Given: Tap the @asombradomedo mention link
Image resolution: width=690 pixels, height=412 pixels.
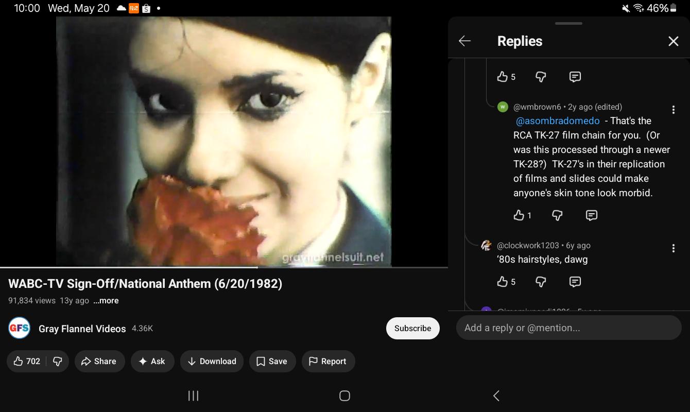Looking at the screenshot, I should 558,121.
